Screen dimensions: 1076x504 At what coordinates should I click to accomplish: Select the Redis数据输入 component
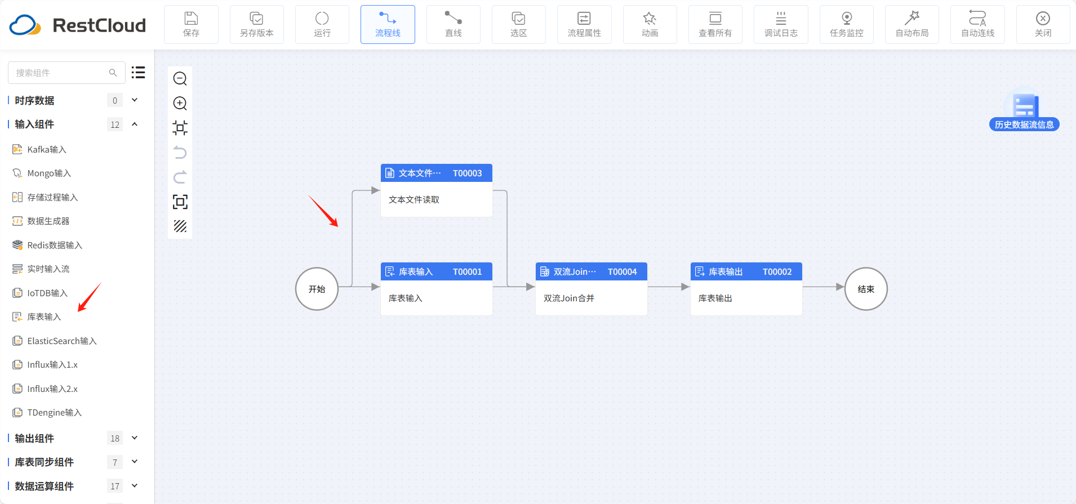click(x=47, y=245)
